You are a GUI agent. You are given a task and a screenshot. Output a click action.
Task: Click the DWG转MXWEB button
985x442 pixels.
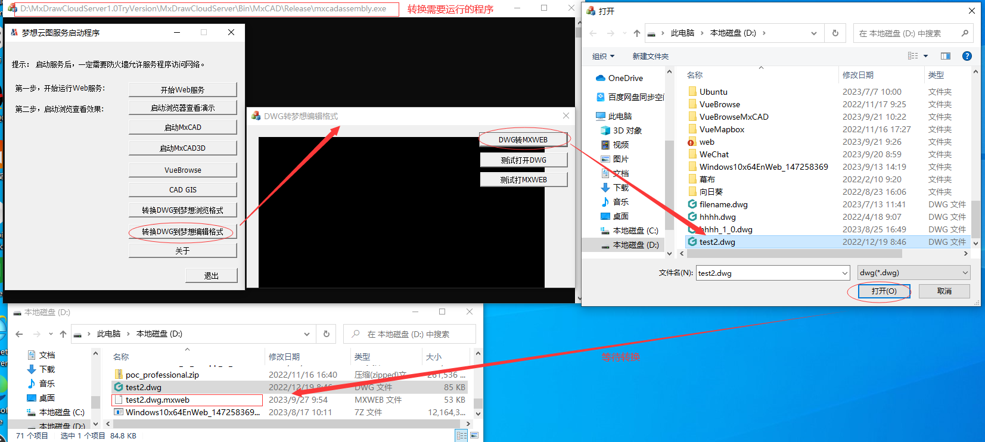click(x=523, y=140)
